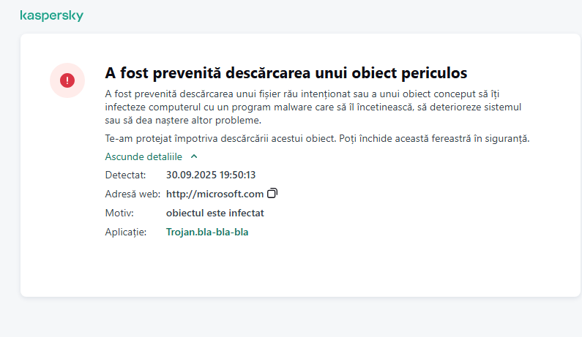
Task: Click the detection timestamp 30.09.2025 19:50:13
Action: click(211, 175)
